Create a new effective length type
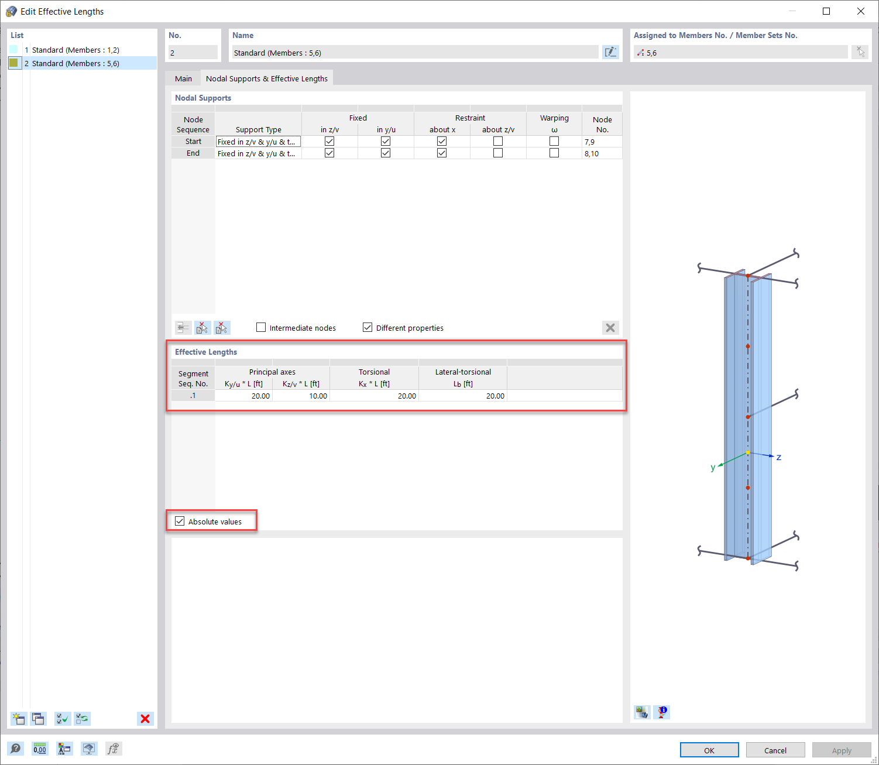 [x=18, y=719]
